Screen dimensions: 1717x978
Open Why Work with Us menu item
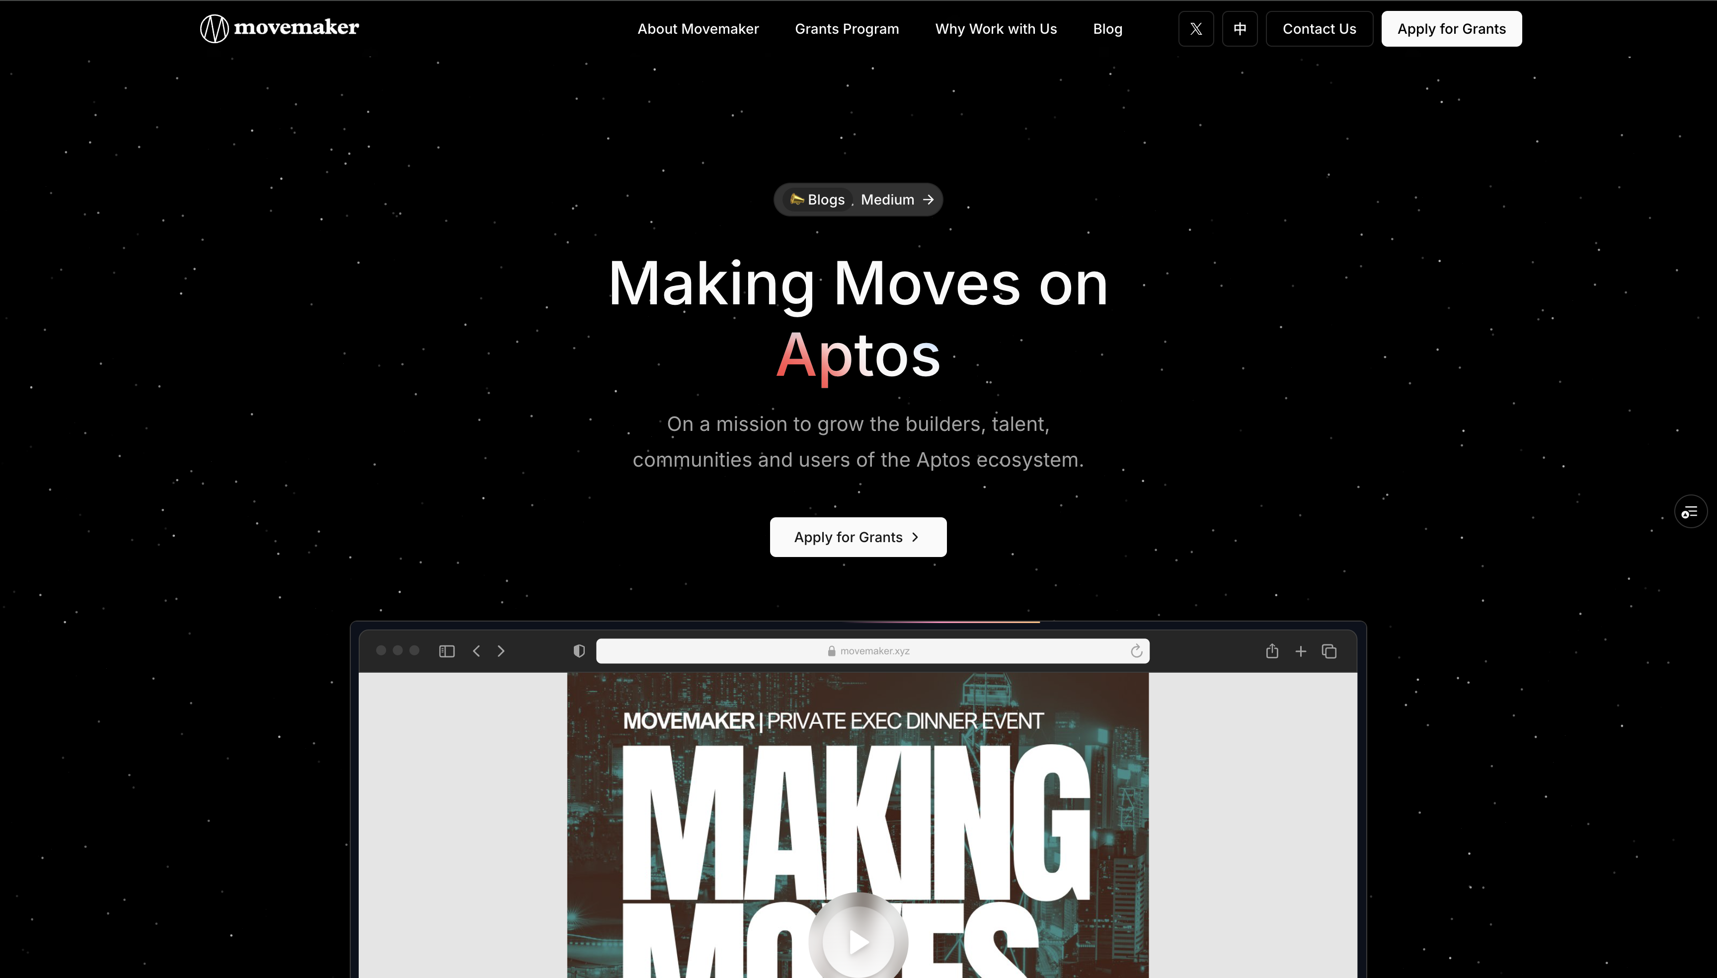point(995,29)
